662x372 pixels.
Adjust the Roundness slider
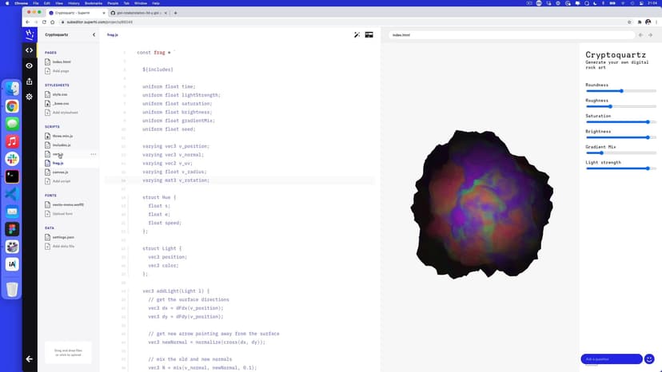(x=621, y=91)
